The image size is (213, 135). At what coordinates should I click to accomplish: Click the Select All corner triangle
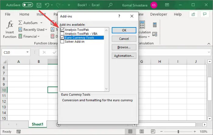tap(5, 62)
